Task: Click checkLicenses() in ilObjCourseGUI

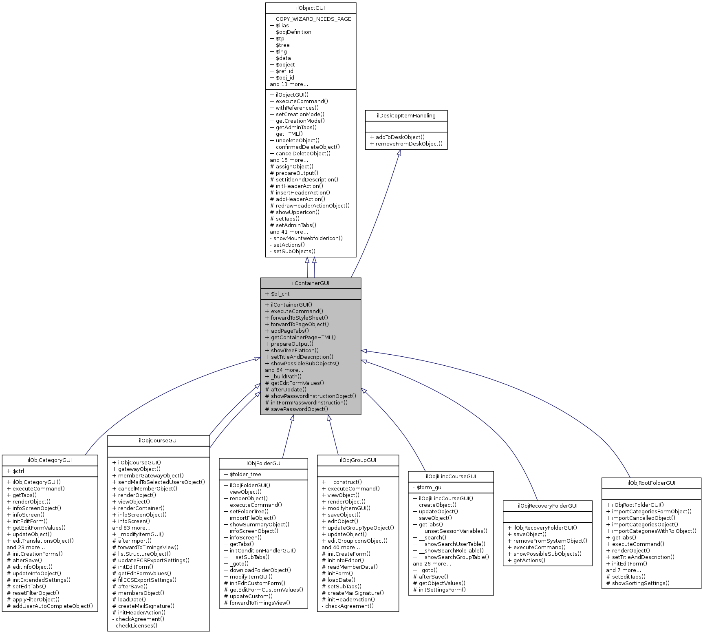Action: pyautogui.click(x=134, y=625)
